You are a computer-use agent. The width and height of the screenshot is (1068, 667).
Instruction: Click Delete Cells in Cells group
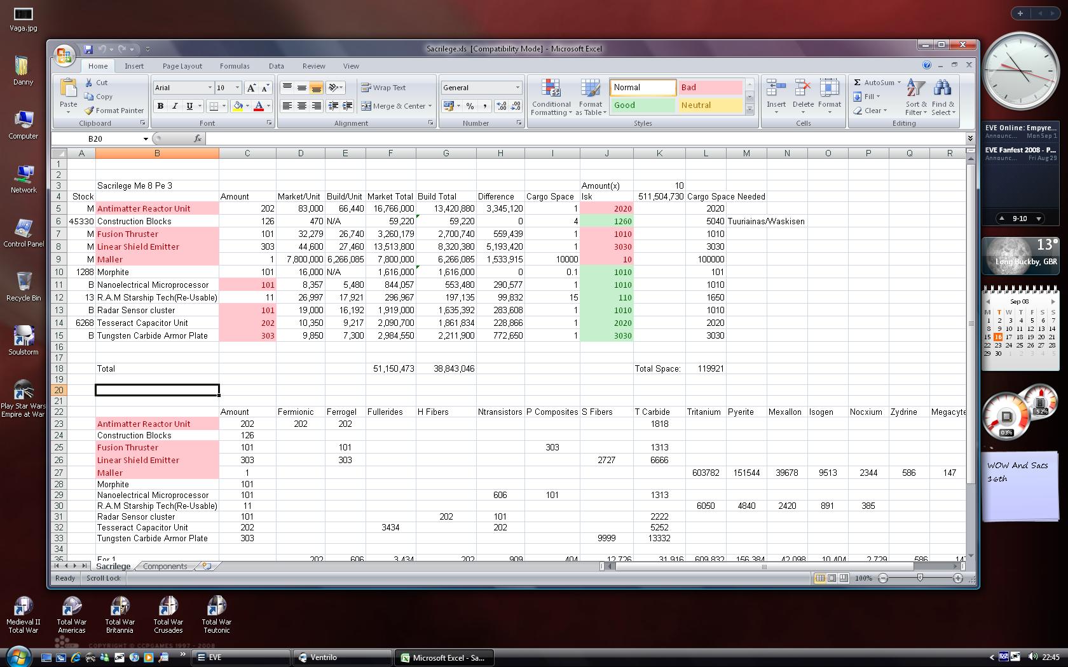pos(803,97)
